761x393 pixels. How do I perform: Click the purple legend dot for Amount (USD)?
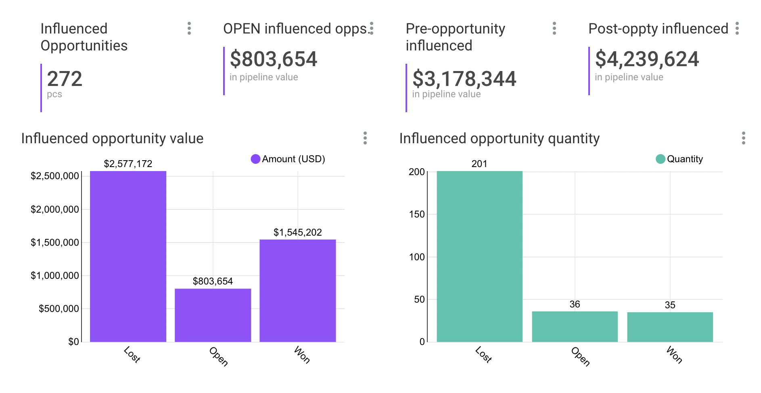(256, 159)
